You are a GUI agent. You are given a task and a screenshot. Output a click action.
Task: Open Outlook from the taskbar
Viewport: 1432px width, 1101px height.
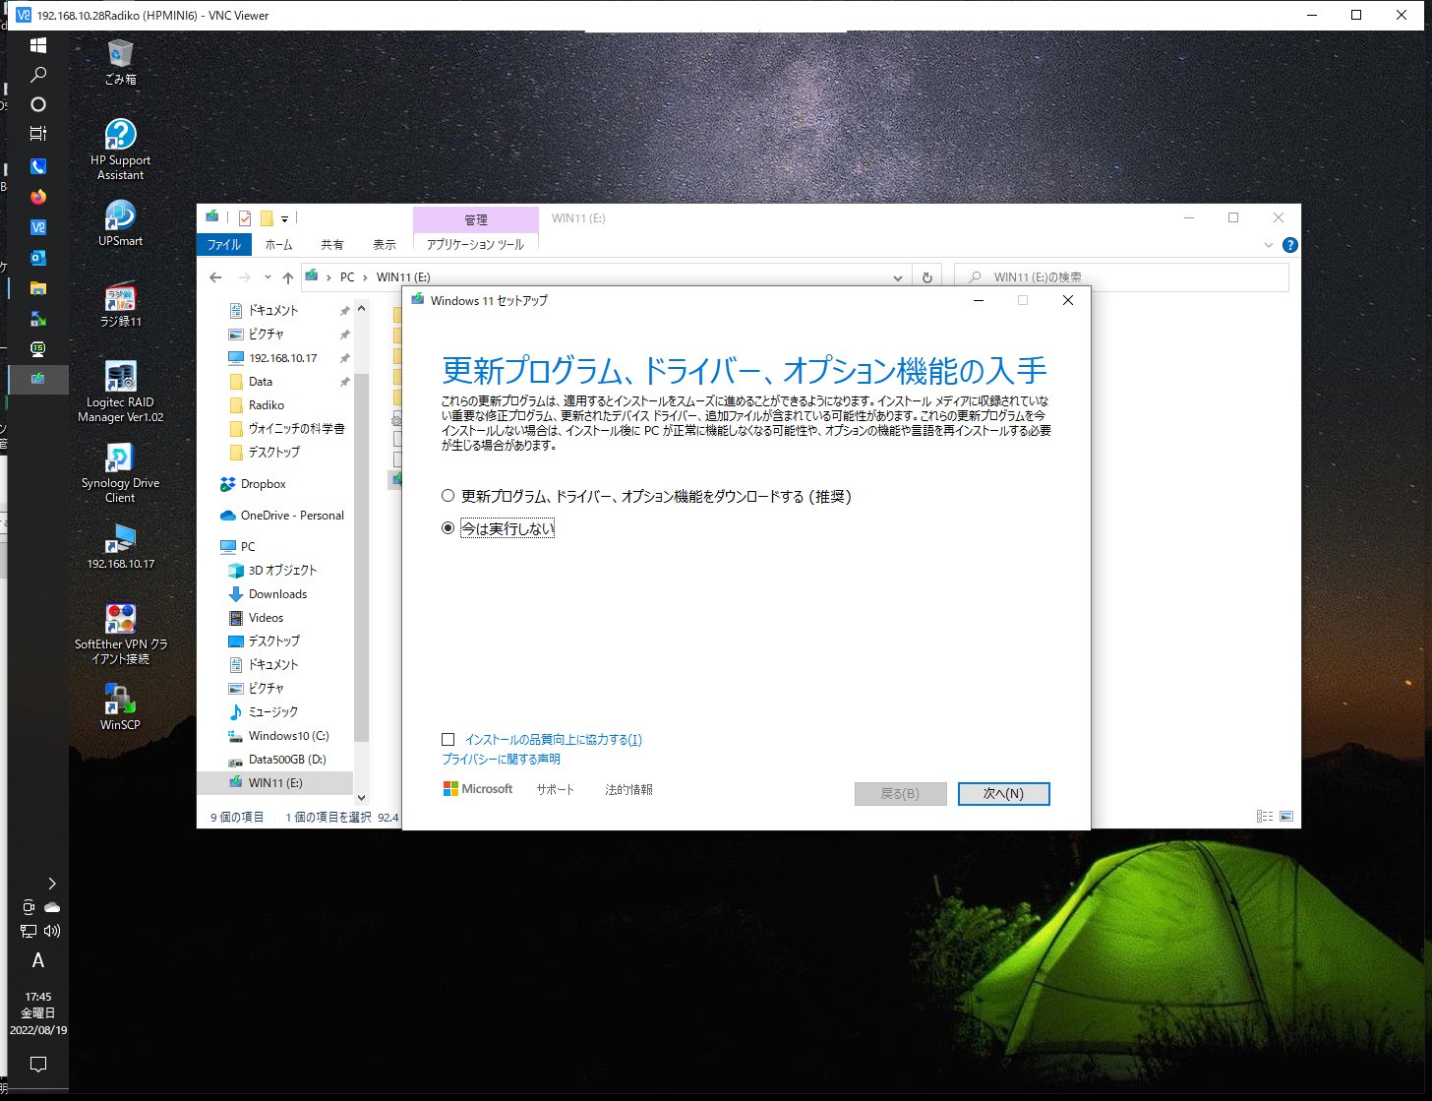pos(38,258)
